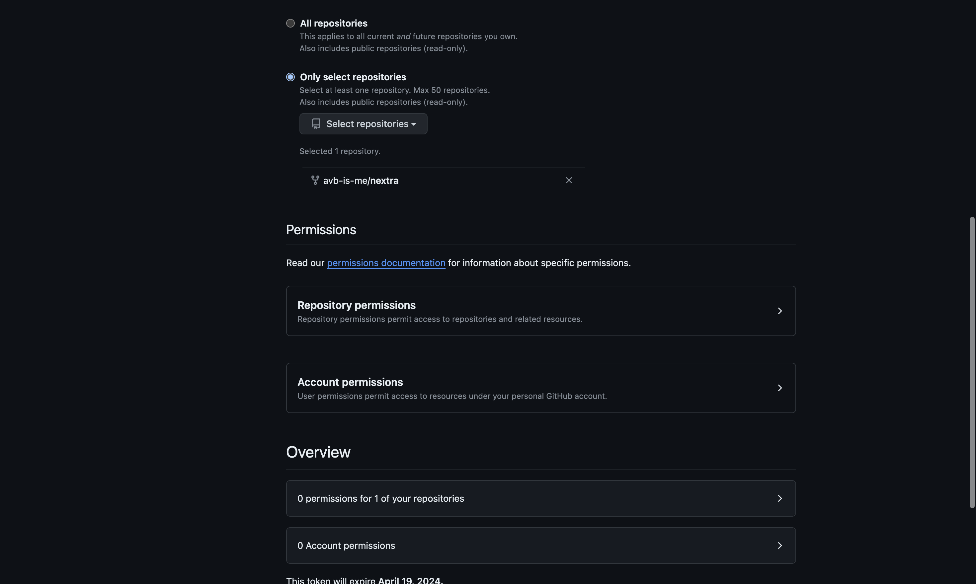The width and height of the screenshot is (976, 584).
Task: Click the chevron on Account permissions card
Action: tap(779, 388)
